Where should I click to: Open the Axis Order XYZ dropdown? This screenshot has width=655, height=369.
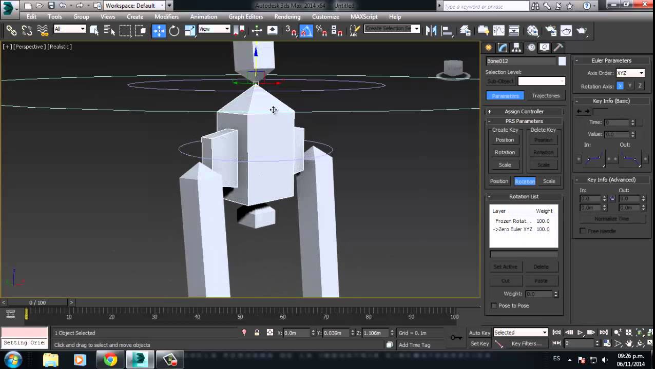630,73
